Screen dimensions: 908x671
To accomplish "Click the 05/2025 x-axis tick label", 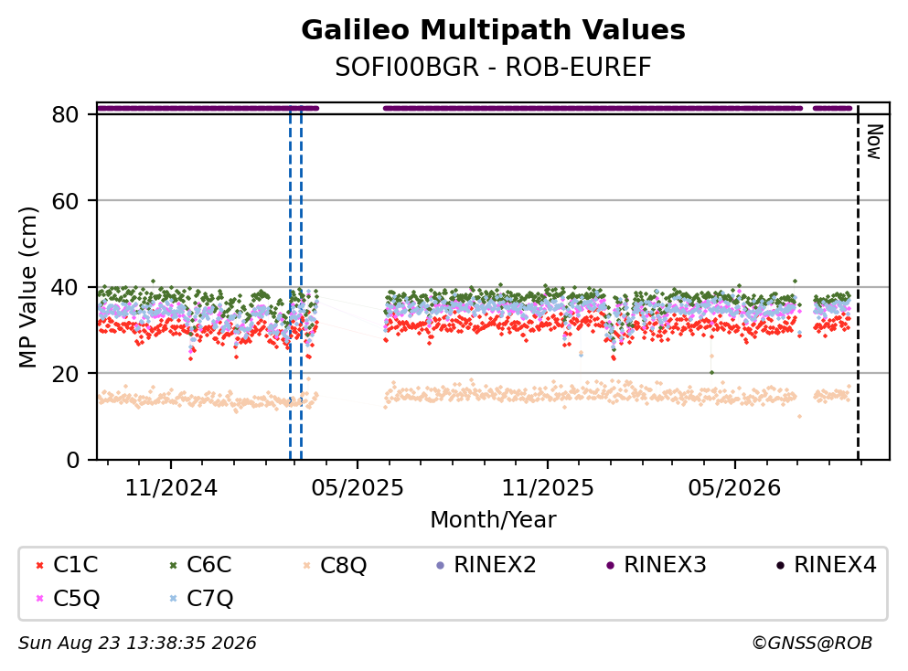I will [x=358, y=488].
